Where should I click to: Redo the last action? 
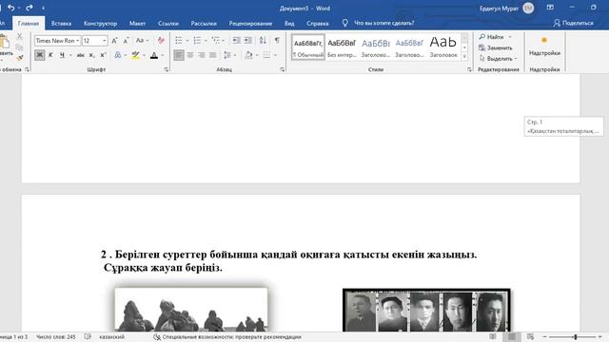pos(29,8)
